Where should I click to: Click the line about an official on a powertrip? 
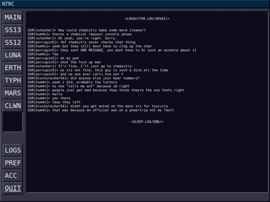click(101, 110)
